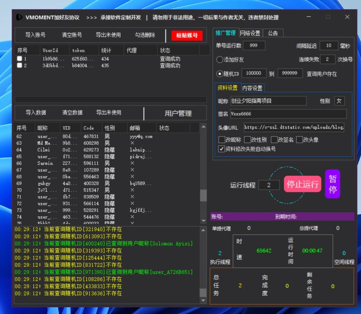Viewport: 361px width, 314px height.
Task: Enable the 改昵称 checkbox
Action: tap(222, 140)
